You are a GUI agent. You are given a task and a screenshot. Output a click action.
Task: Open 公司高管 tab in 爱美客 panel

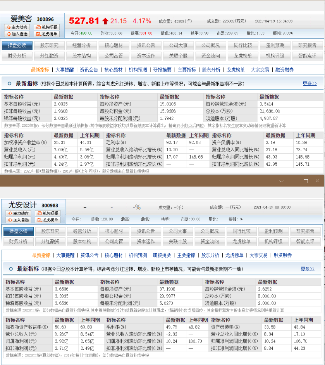[x=113, y=56]
